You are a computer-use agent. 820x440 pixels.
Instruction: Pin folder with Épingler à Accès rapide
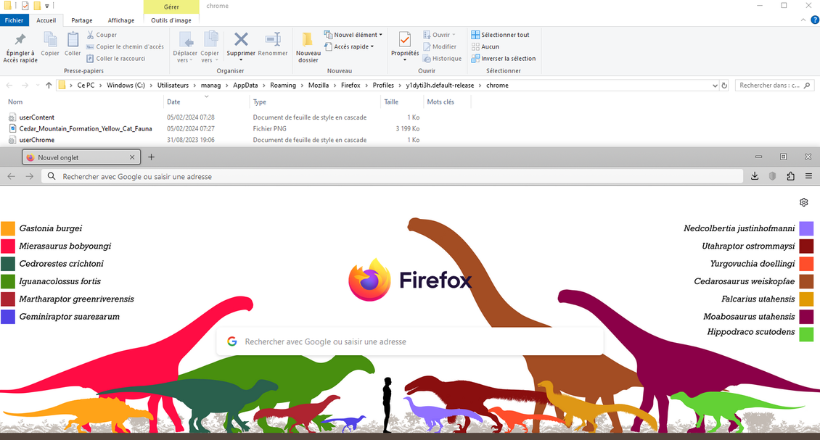[20, 46]
